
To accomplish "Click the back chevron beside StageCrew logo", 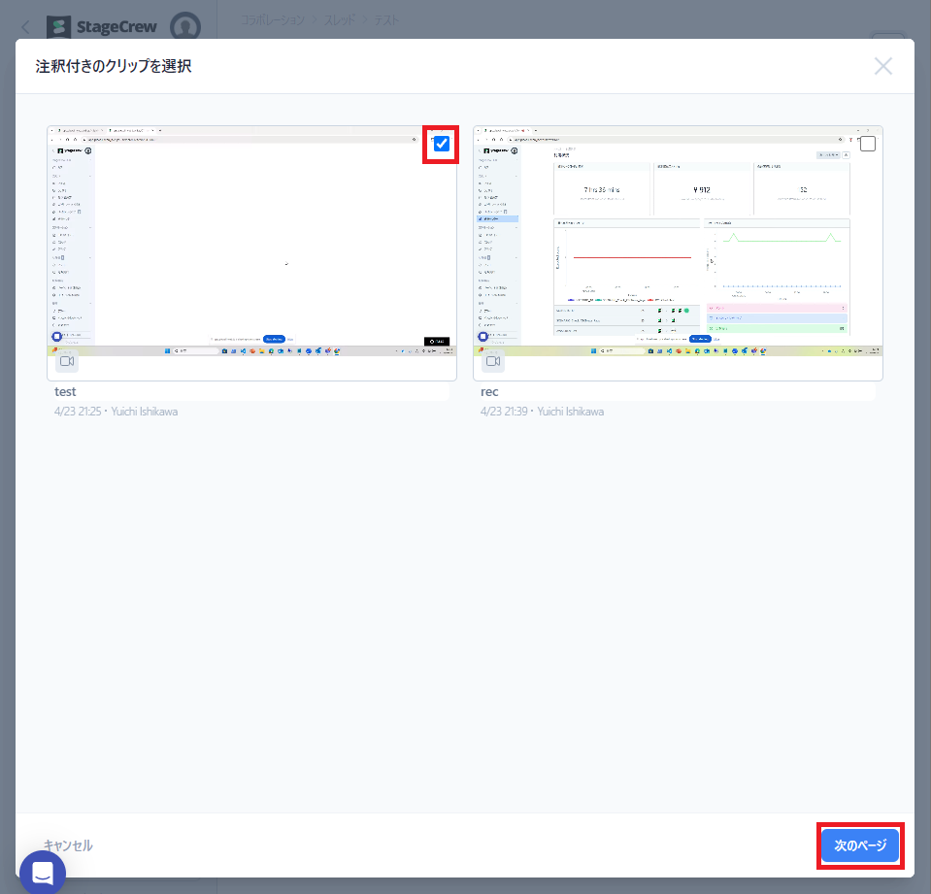I will pos(26,27).
